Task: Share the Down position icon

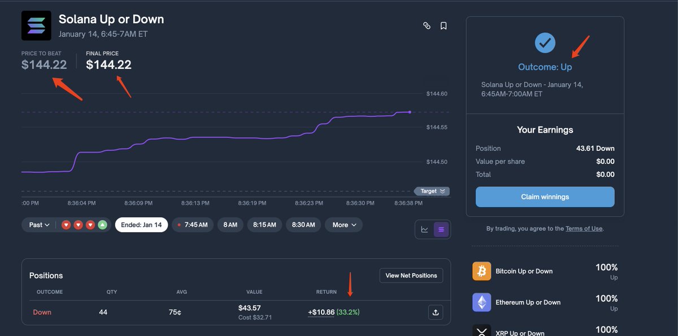Action: [436, 312]
